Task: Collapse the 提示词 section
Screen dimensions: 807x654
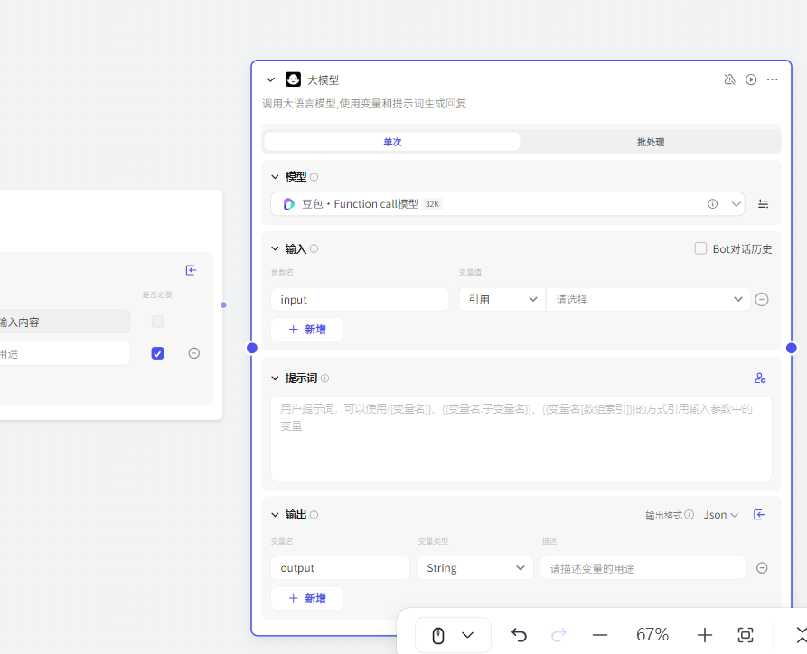Action: (x=275, y=378)
